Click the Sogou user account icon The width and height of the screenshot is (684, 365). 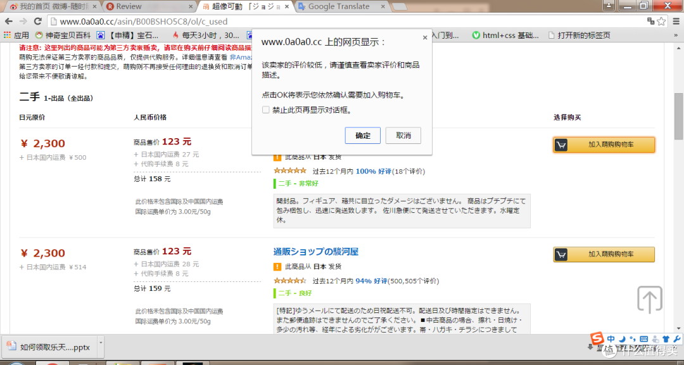coord(655,339)
